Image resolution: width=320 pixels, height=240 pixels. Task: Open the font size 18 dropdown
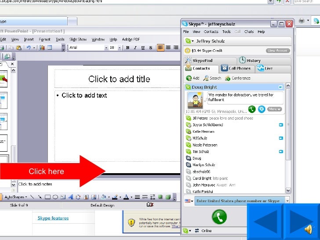pyautogui.click(x=120, y=48)
